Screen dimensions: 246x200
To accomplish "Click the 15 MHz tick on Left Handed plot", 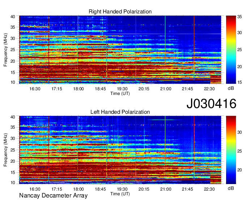I will click(13, 172).
